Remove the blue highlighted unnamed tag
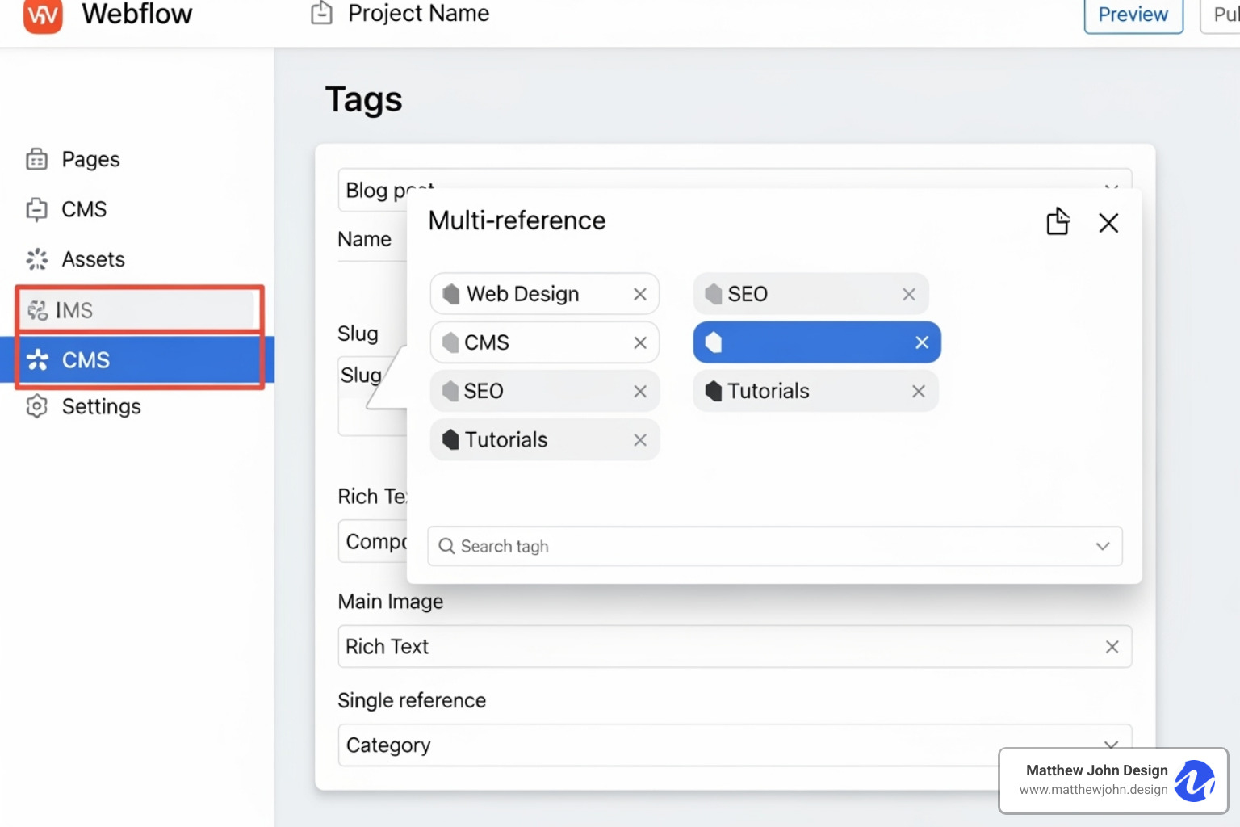Screen dimensions: 1240x827 pyautogui.click(x=922, y=342)
